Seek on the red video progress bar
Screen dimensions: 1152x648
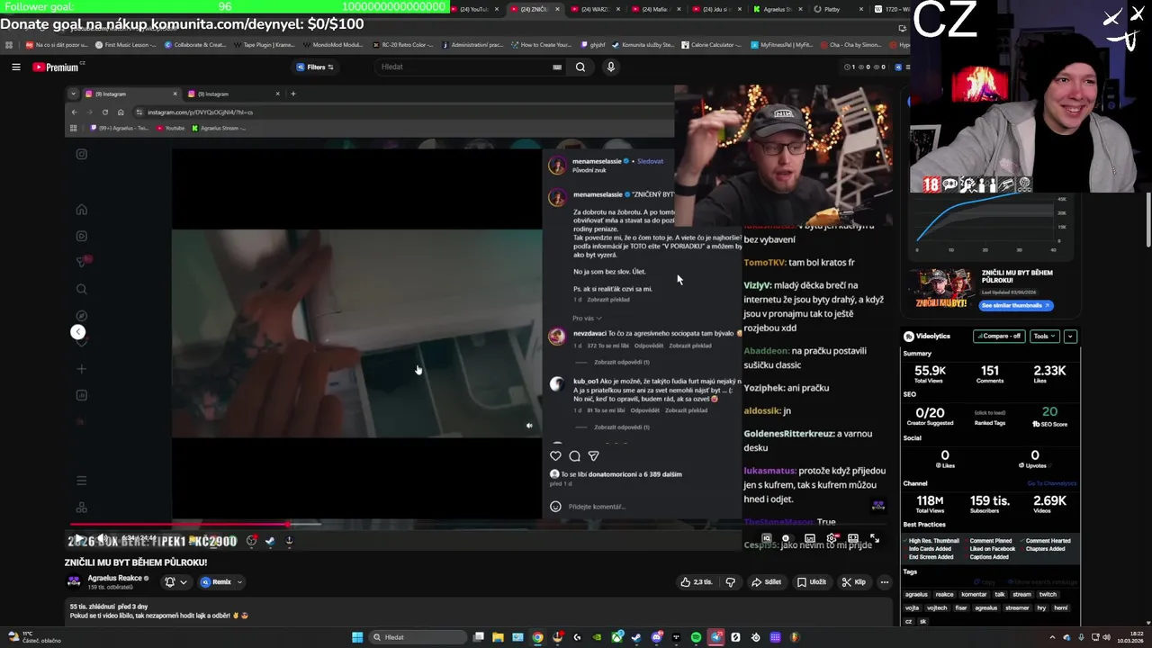(x=477, y=524)
